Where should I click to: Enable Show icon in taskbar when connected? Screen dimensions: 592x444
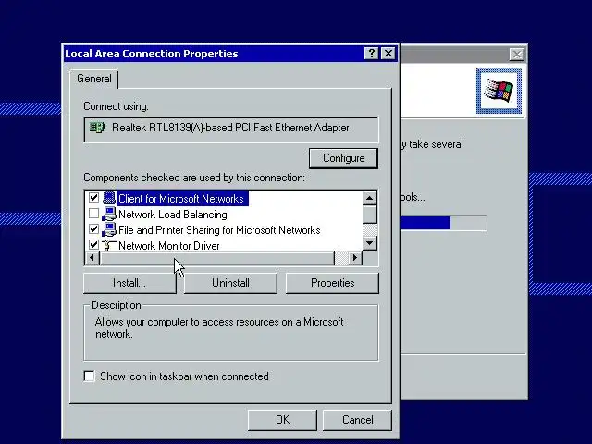pos(89,376)
